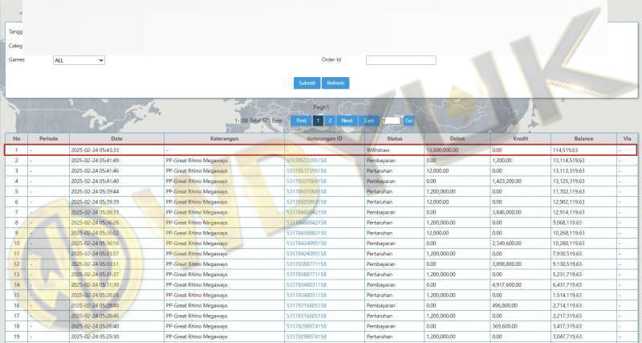Open the Games ALL dropdown
Screen dimensions: 642x343
pos(79,60)
